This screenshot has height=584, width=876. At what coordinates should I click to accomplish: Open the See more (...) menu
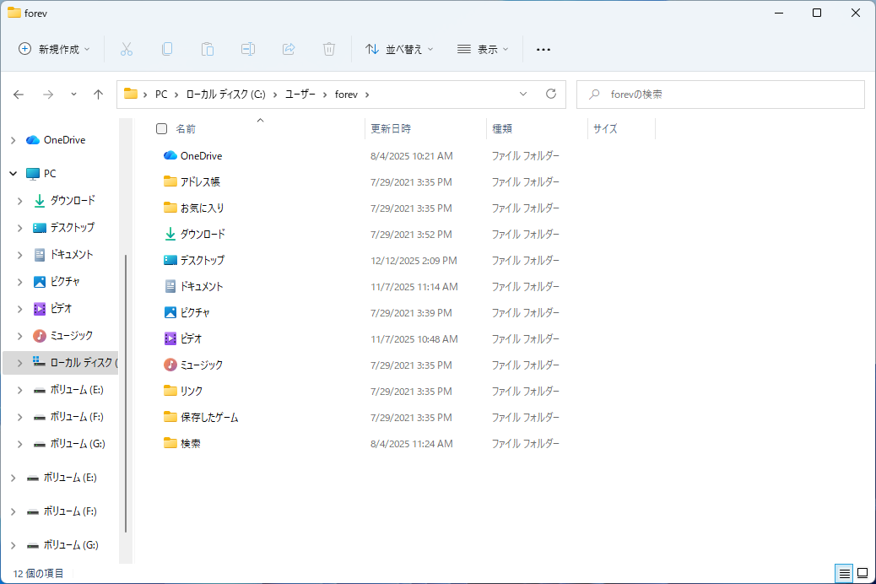pos(543,49)
